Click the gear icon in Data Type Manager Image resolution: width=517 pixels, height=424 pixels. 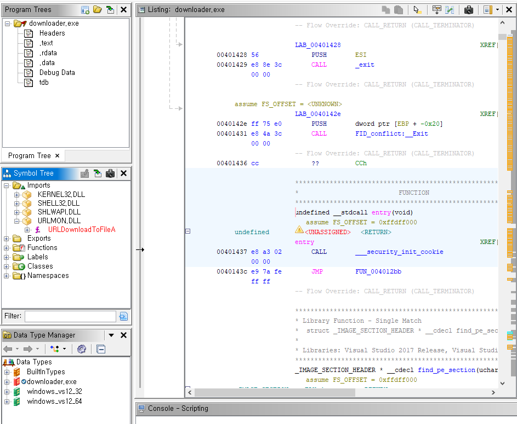coord(82,349)
